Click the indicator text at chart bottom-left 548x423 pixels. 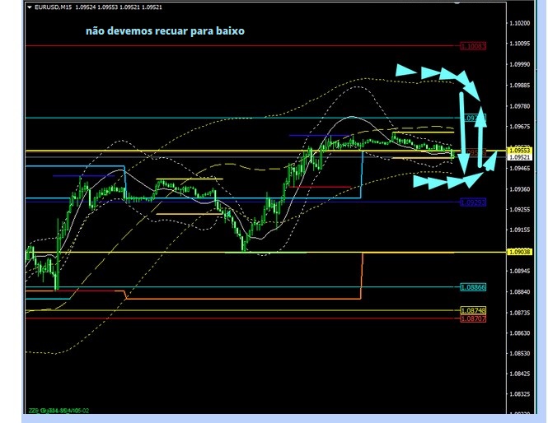(58, 411)
